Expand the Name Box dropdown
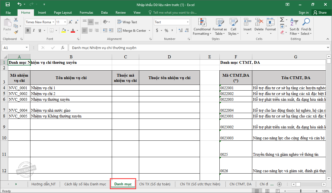Viewport: 332px width, 193px height. click(27, 48)
